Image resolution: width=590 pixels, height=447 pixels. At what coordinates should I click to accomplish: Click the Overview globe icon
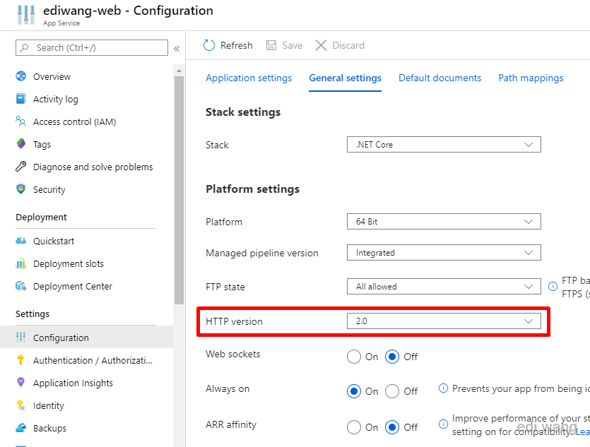(x=21, y=76)
